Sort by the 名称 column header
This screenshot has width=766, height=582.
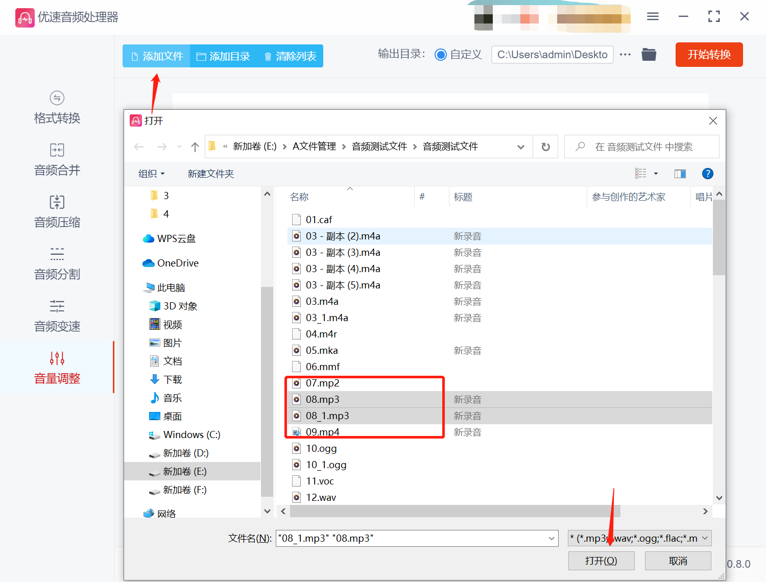coord(299,197)
